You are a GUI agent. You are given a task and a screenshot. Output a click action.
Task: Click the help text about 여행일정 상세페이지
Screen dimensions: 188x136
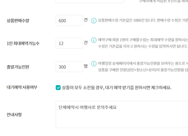143,67
